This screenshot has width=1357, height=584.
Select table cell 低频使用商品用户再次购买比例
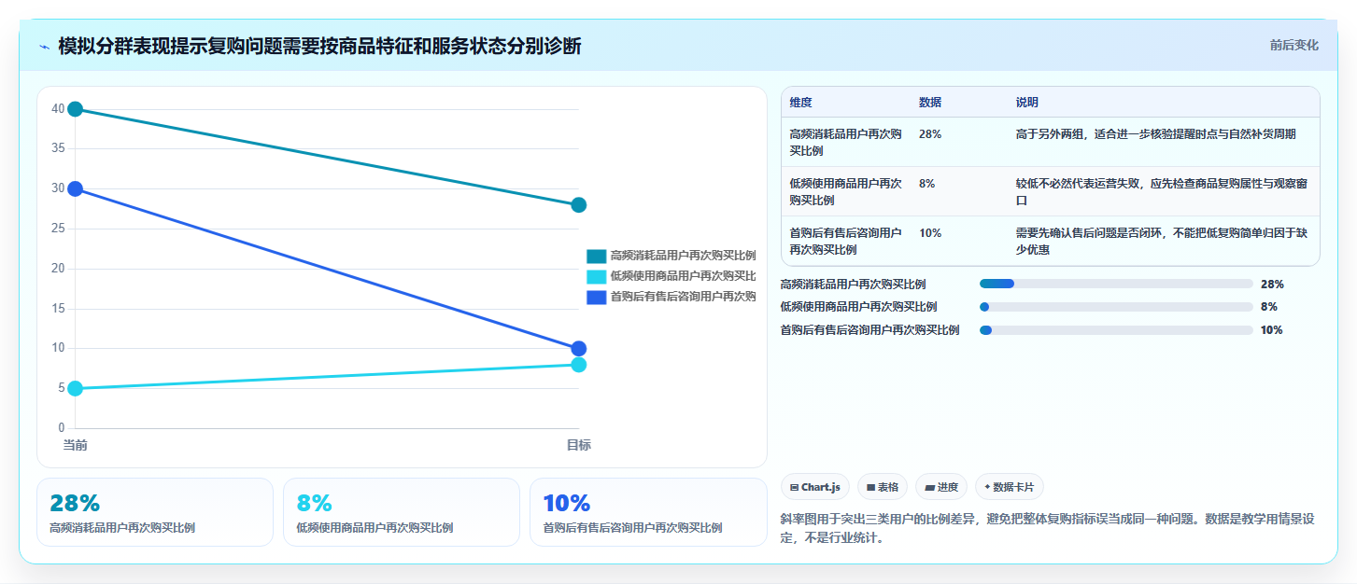pos(845,191)
